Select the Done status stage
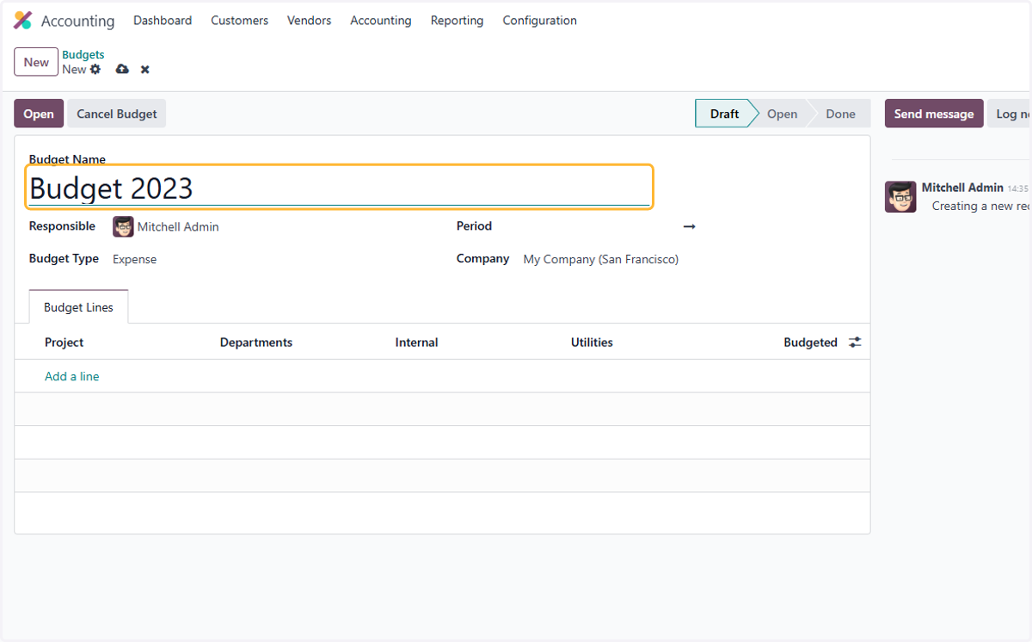 (x=840, y=114)
